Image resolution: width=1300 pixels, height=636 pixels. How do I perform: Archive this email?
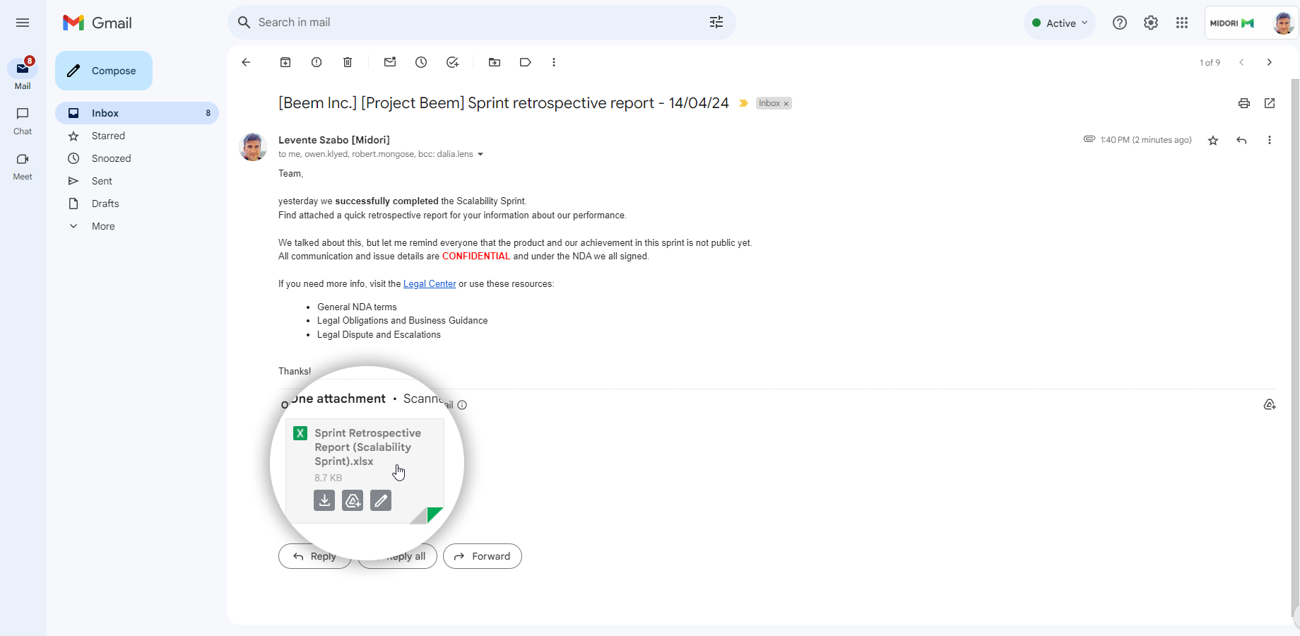click(x=285, y=62)
